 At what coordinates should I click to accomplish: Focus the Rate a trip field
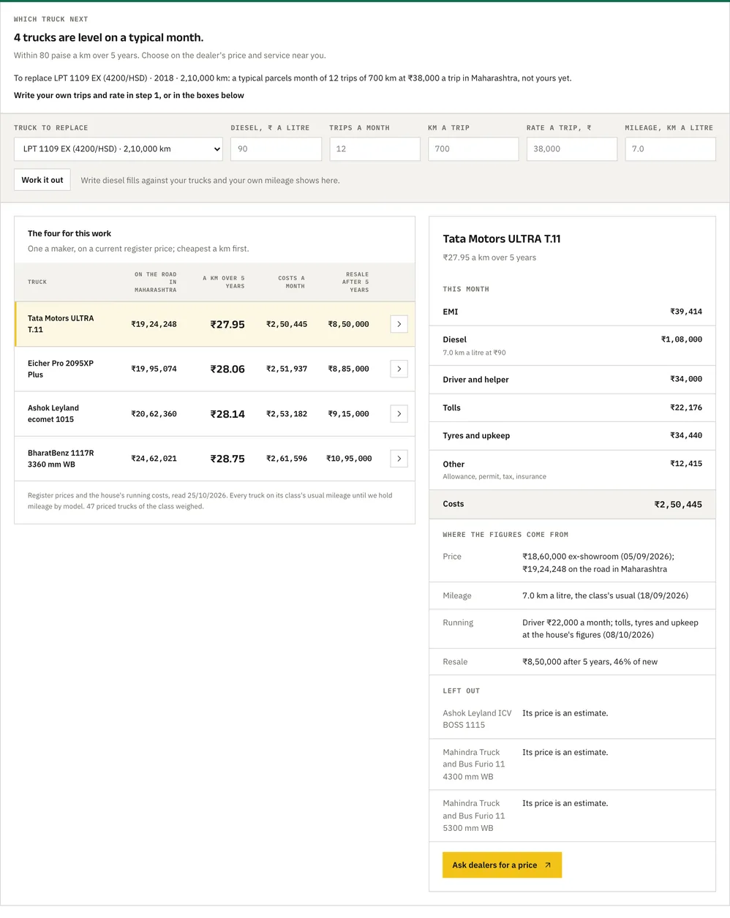pos(572,149)
